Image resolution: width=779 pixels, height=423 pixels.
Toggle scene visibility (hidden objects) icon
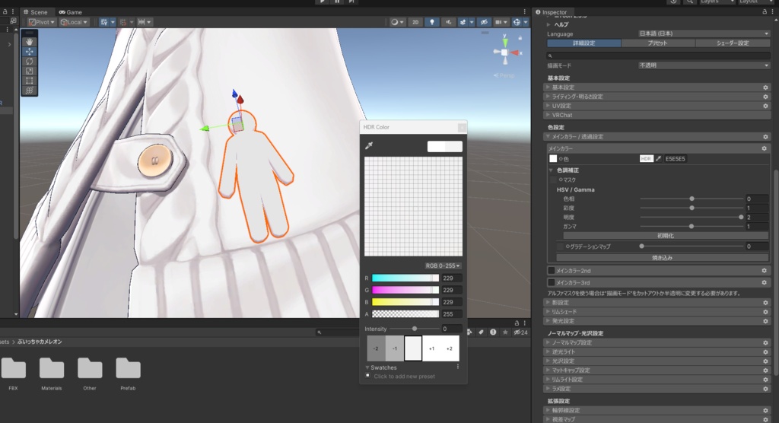point(484,22)
